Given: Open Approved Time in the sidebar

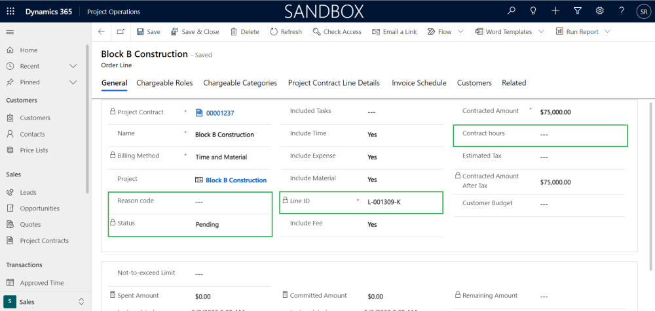Looking at the screenshot, I should click(43, 283).
